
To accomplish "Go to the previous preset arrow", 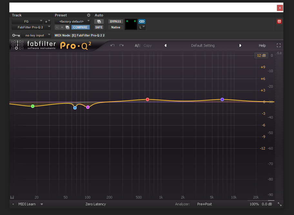I will tap(166, 45).
